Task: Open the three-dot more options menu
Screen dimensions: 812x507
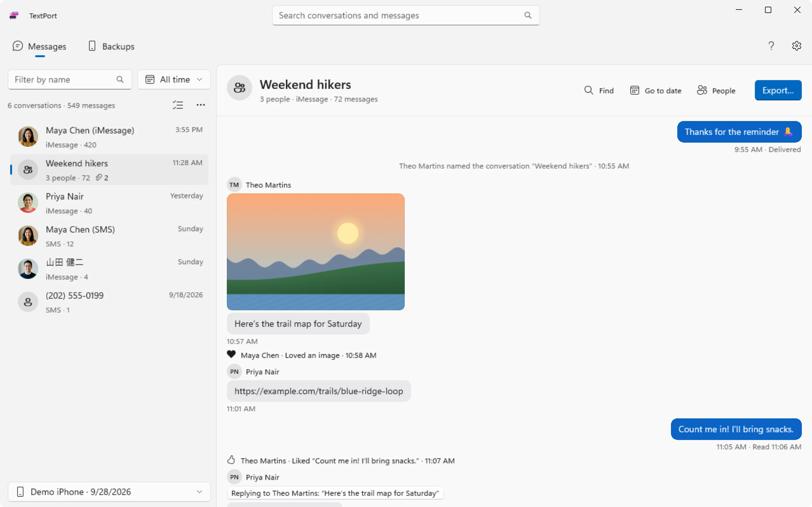Action: (200, 105)
